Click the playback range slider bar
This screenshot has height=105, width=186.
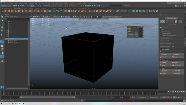pos(48,97)
